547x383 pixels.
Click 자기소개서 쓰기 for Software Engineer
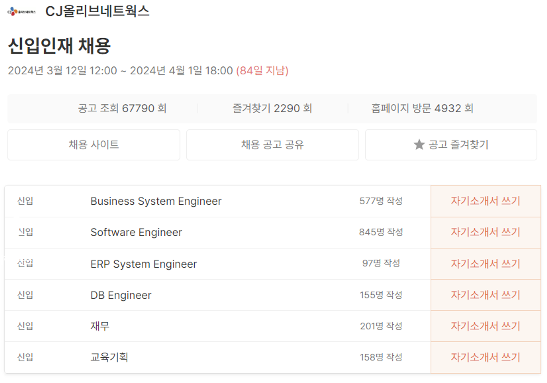tap(486, 233)
